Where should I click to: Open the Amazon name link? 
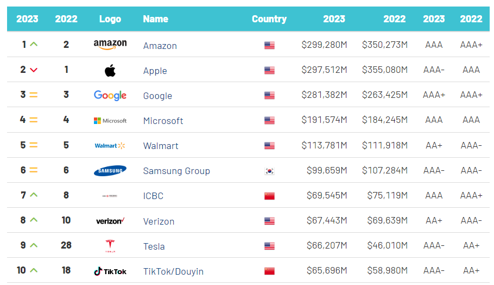(x=160, y=46)
